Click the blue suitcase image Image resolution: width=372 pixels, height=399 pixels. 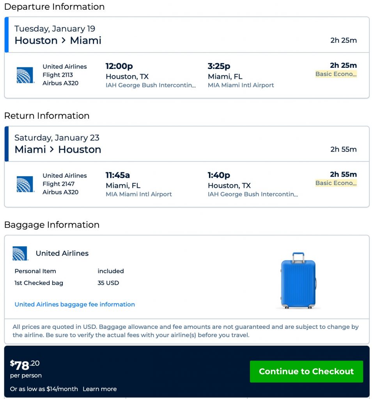[298, 280]
